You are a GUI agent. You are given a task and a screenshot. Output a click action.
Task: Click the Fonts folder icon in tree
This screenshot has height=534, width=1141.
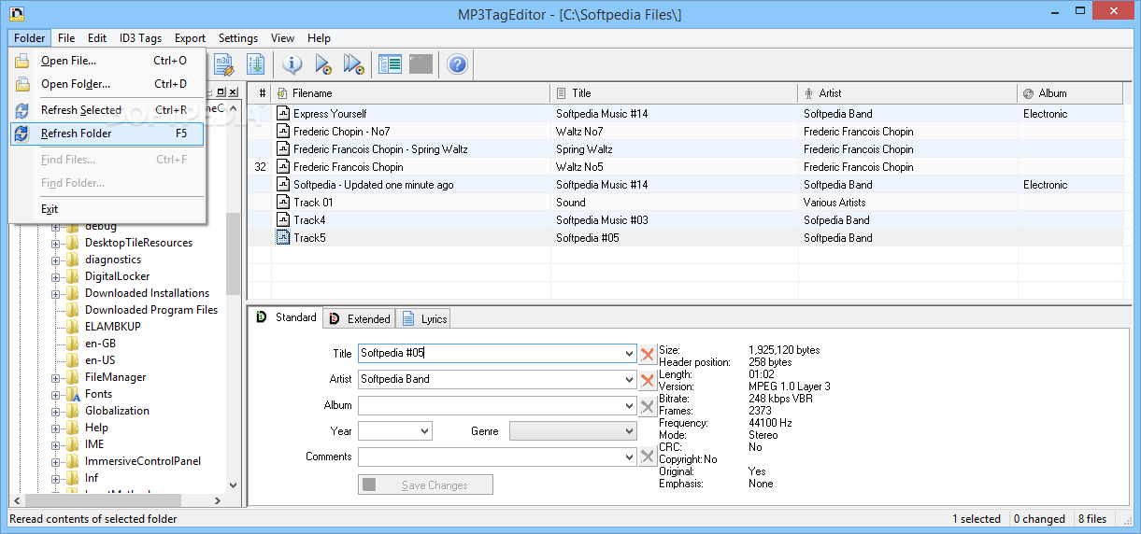click(x=74, y=394)
